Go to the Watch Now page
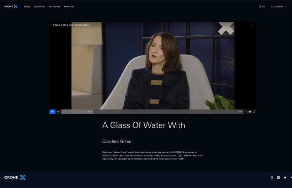This screenshot has width=292, height=188. [39, 7]
